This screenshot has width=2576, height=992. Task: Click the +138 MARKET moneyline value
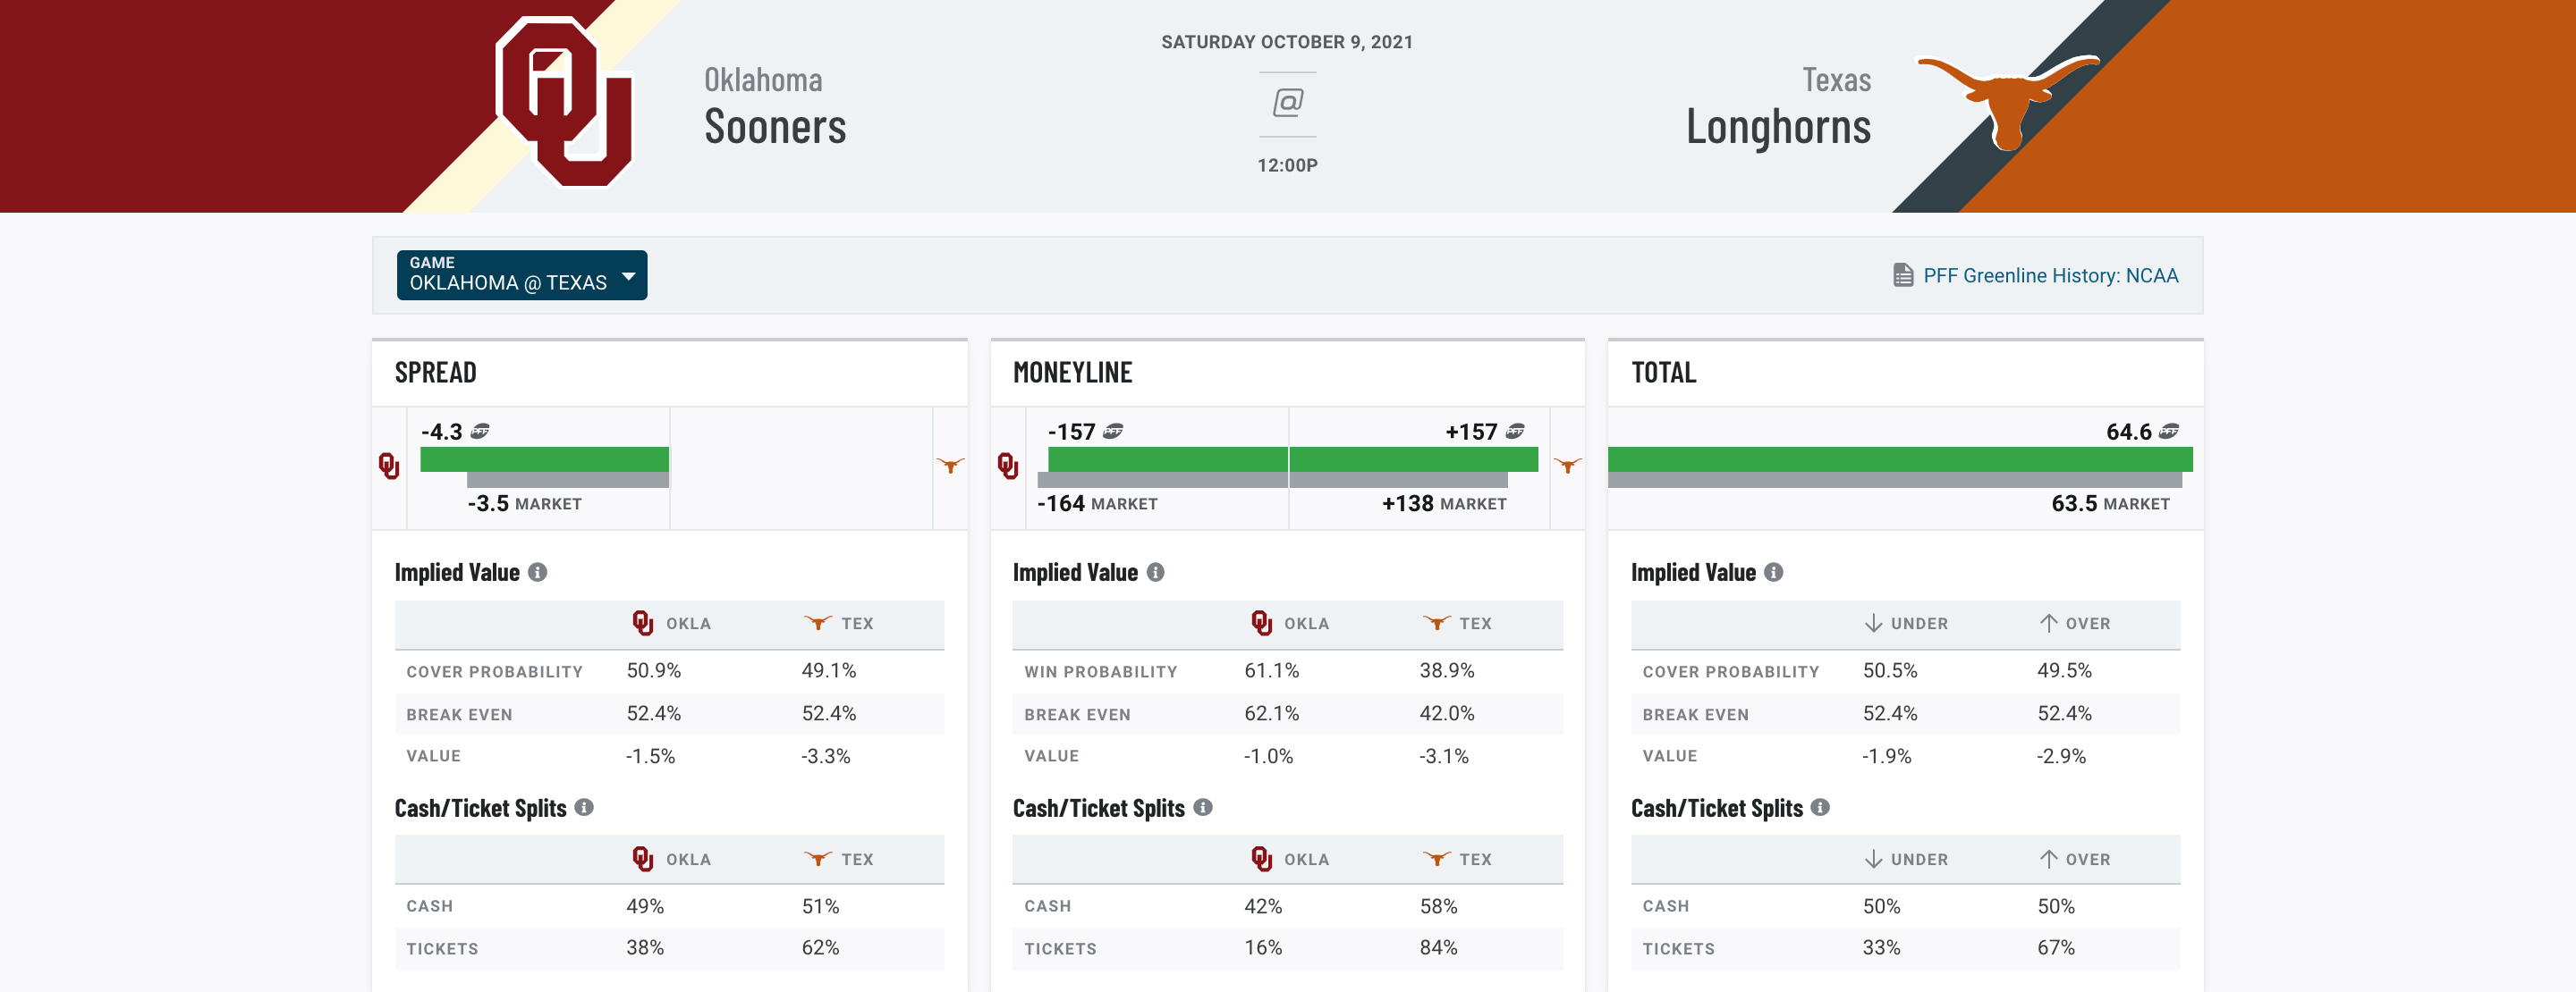click(x=1444, y=503)
